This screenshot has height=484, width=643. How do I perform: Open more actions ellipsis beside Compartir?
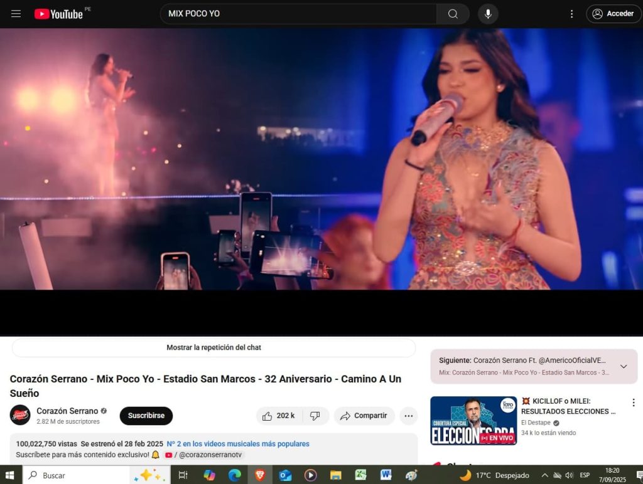pyautogui.click(x=409, y=416)
